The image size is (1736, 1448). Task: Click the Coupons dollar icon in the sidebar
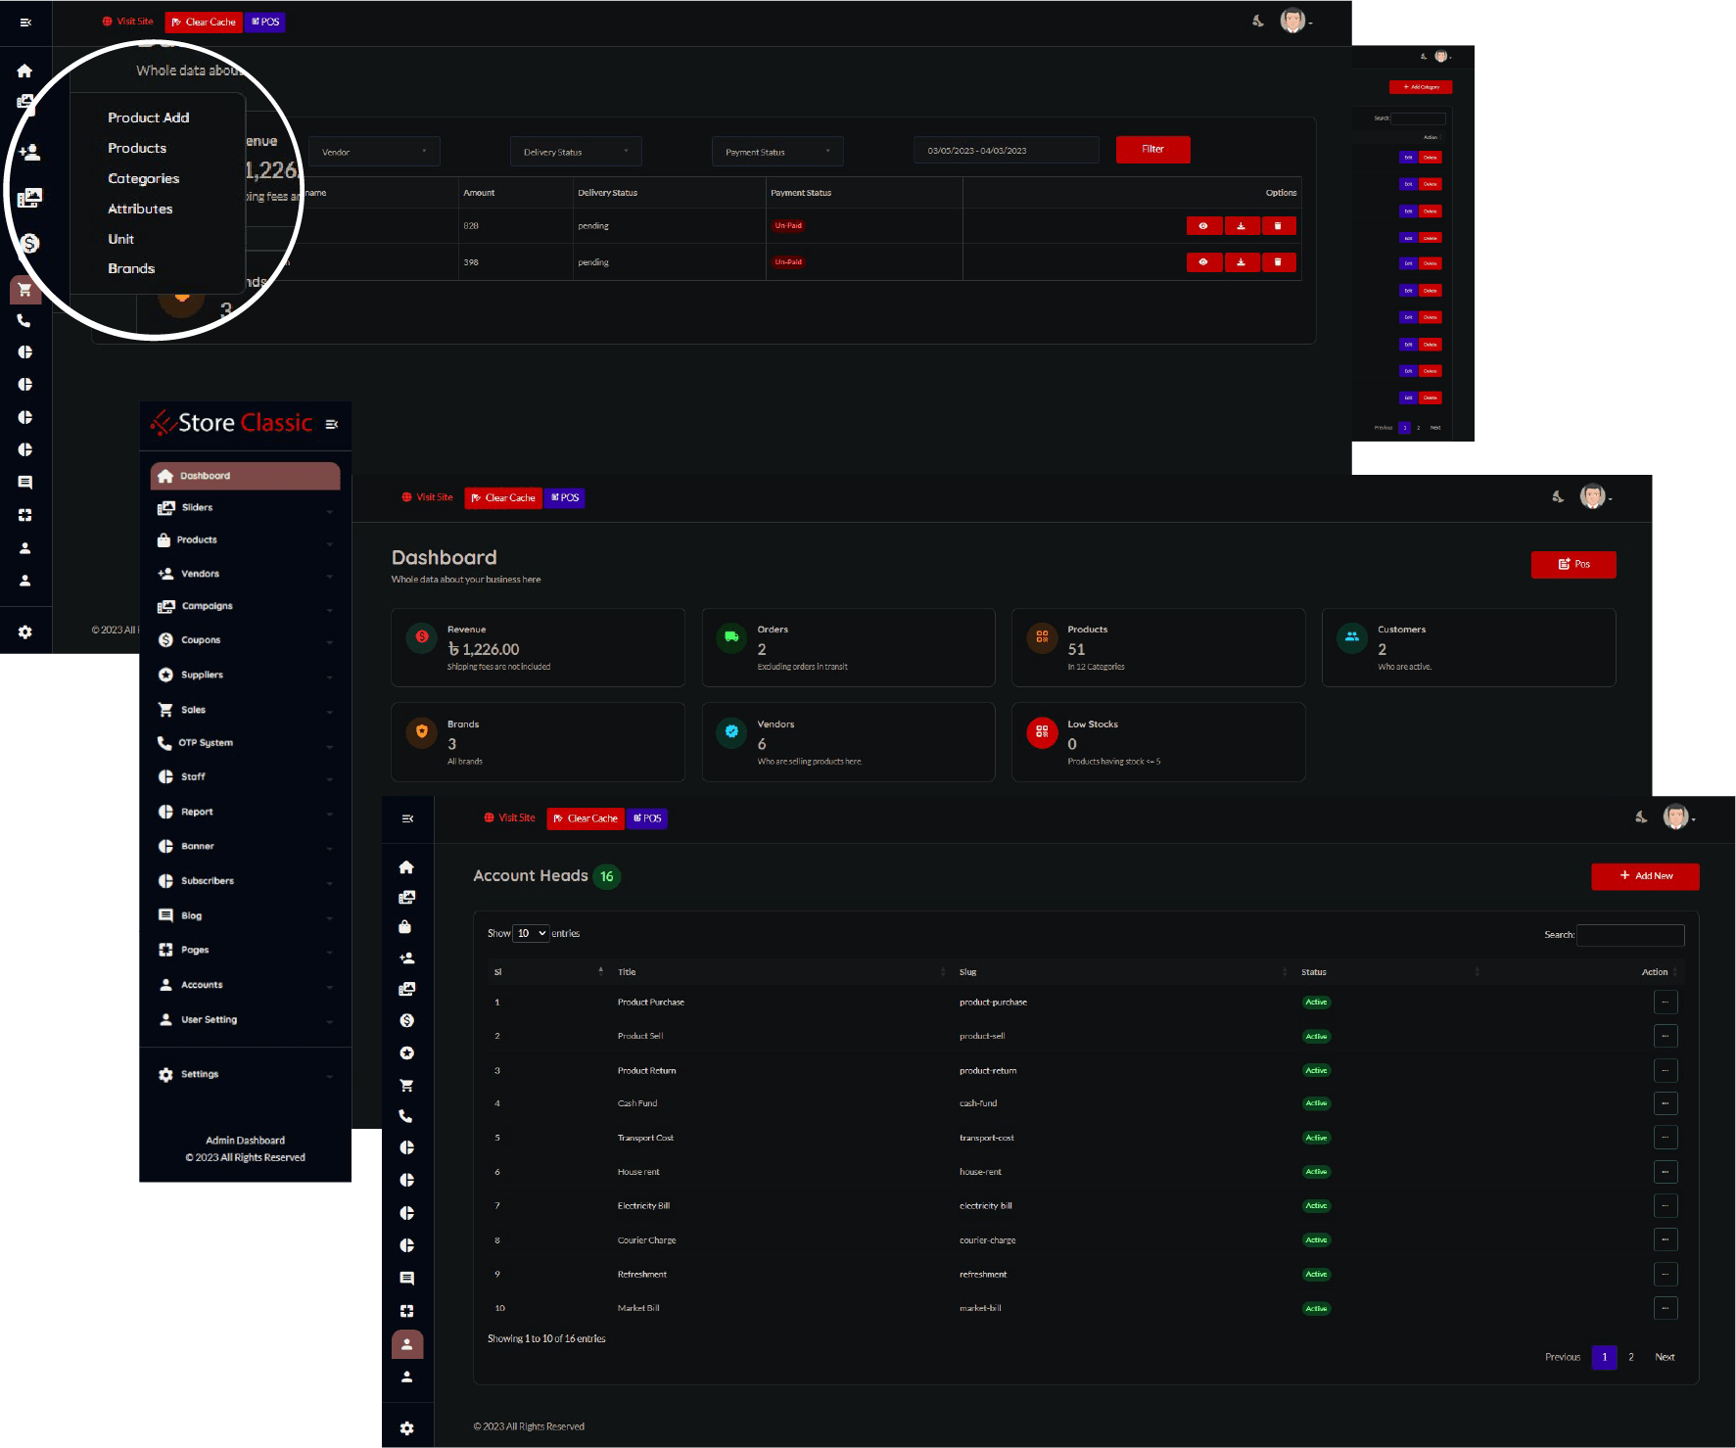coord(166,640)
